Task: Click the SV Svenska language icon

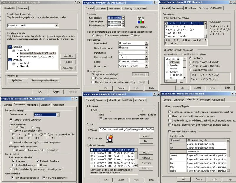Action: [x=10, y=60]
